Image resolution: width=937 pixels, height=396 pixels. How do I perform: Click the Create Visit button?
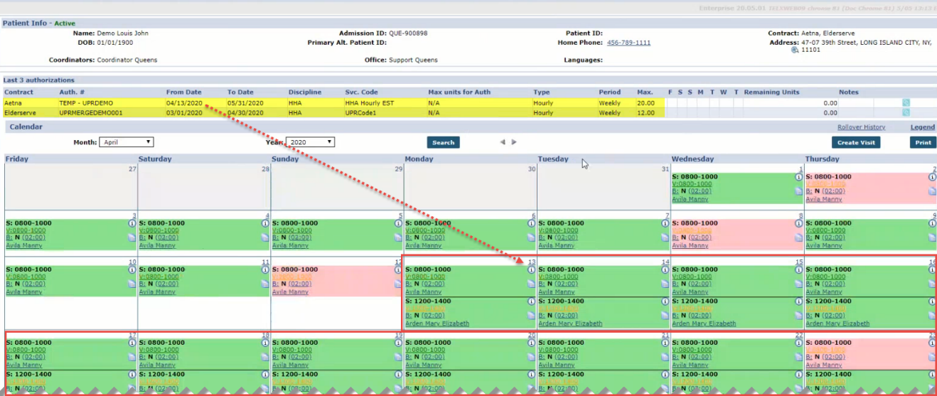856,142
